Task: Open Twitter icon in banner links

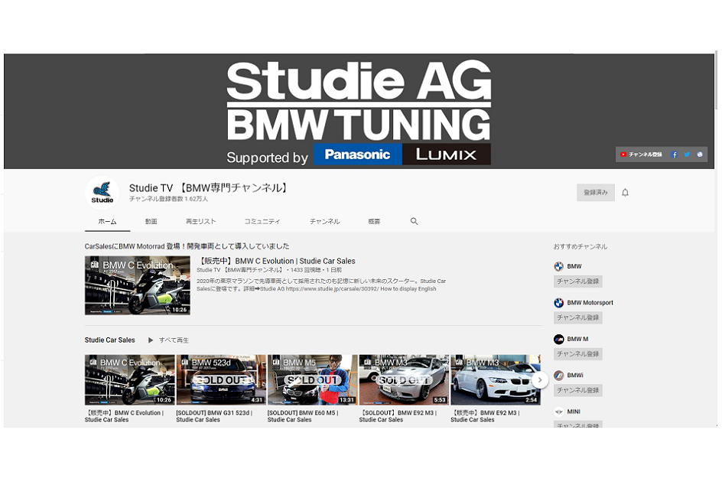Action: 687,155
